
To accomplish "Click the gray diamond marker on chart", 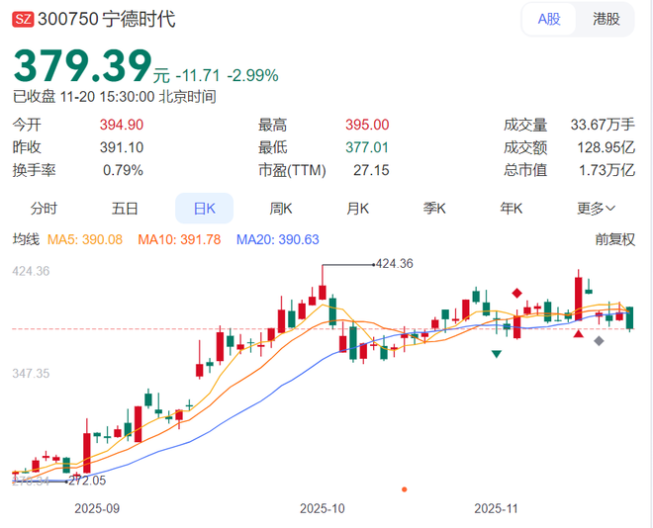I will pos(599,340).
